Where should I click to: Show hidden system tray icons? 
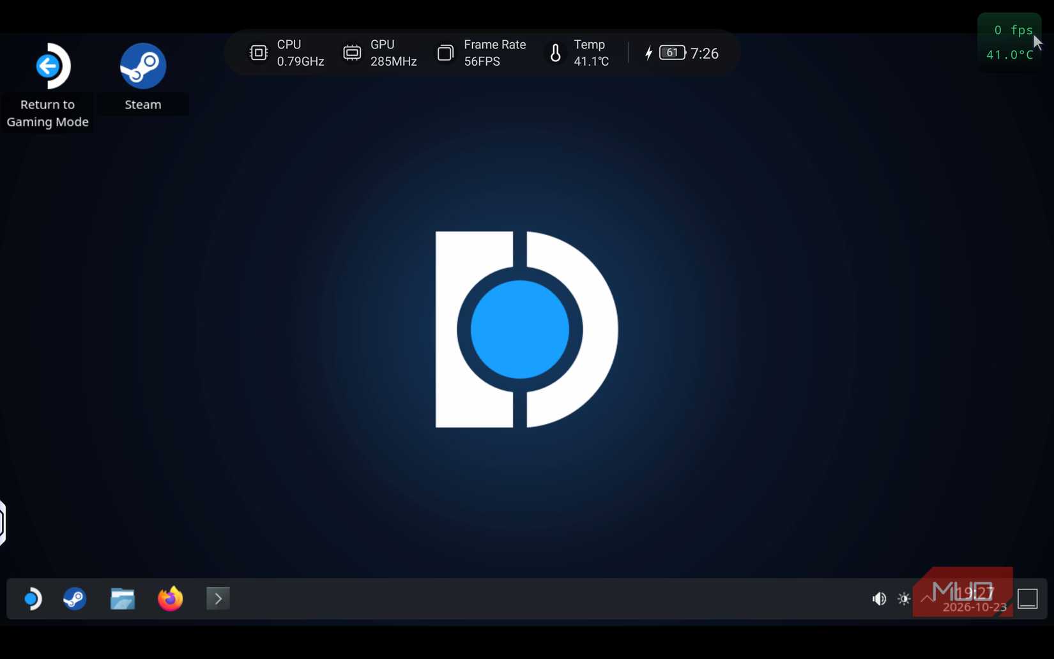click(927, 598)
